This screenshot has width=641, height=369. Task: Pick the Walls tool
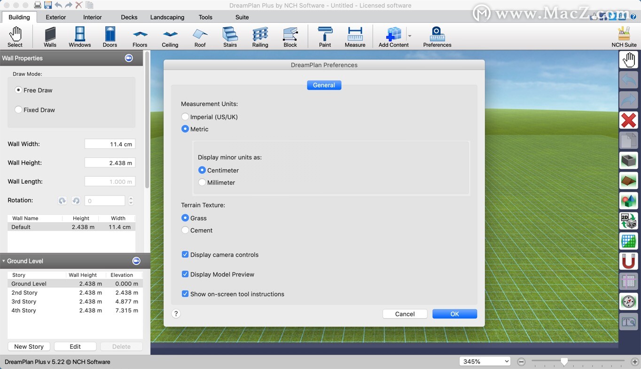click(x=50, y=37)
